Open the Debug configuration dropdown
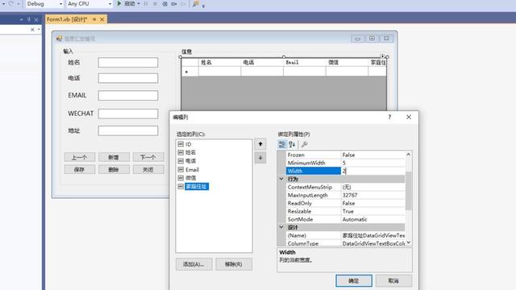516x290 pixels. [x=44, y=4]
